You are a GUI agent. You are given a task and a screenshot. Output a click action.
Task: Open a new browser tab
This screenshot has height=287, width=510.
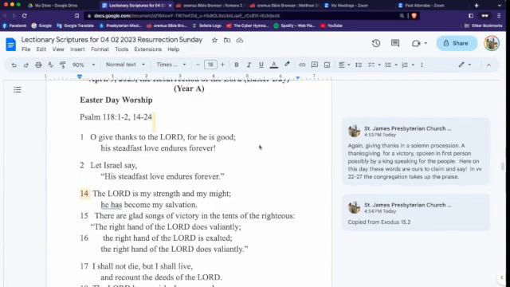point(477,6)
